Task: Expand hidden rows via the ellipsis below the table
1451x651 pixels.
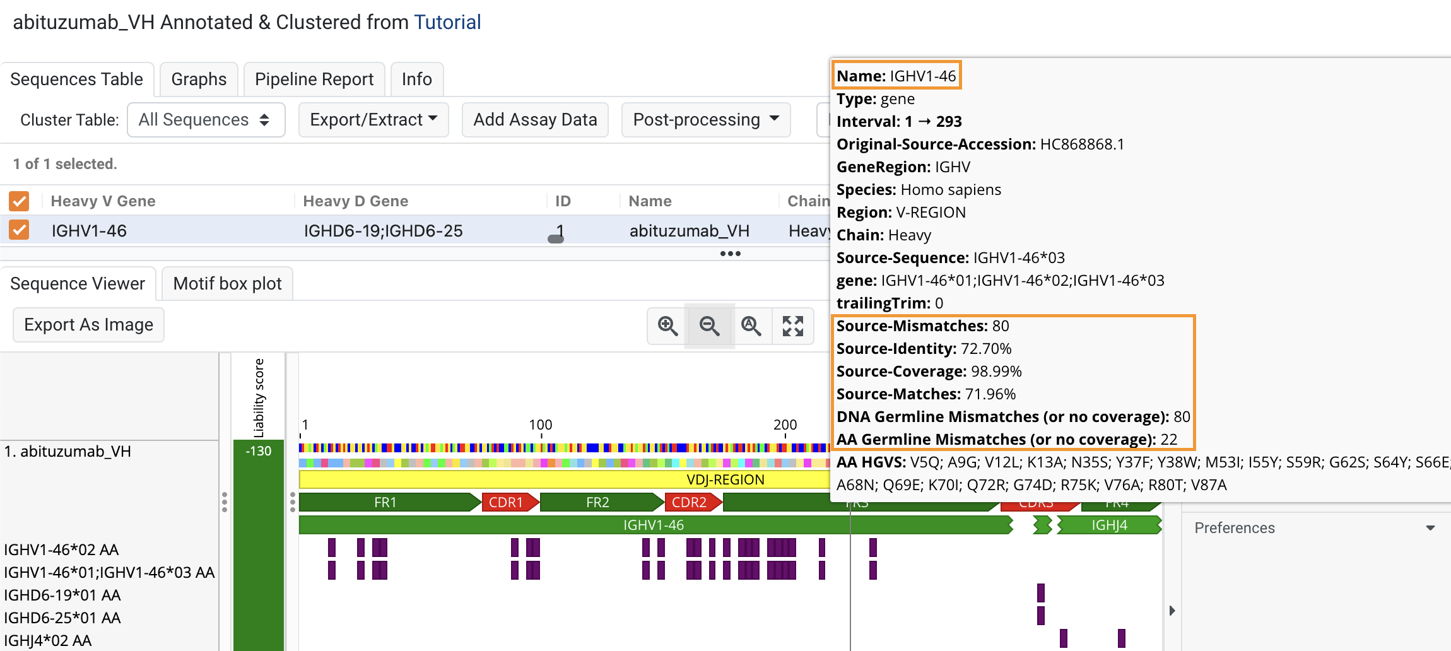Action: click(x=730, y=254)
